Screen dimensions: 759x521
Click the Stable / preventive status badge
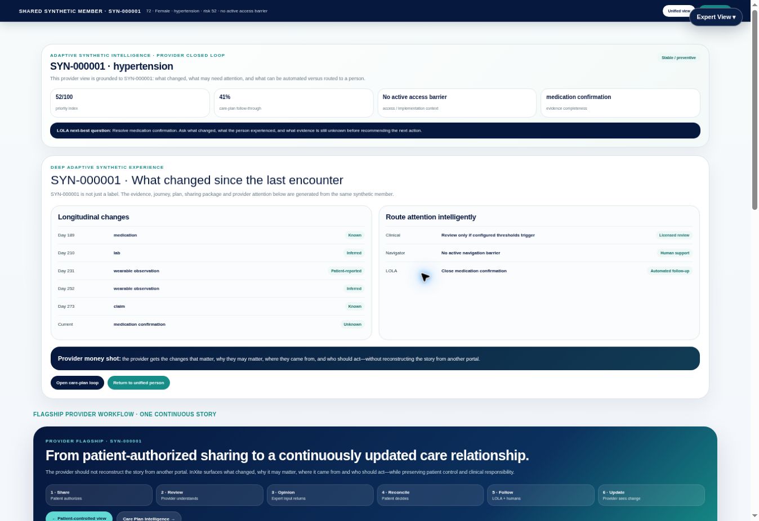tap(678, 58)
